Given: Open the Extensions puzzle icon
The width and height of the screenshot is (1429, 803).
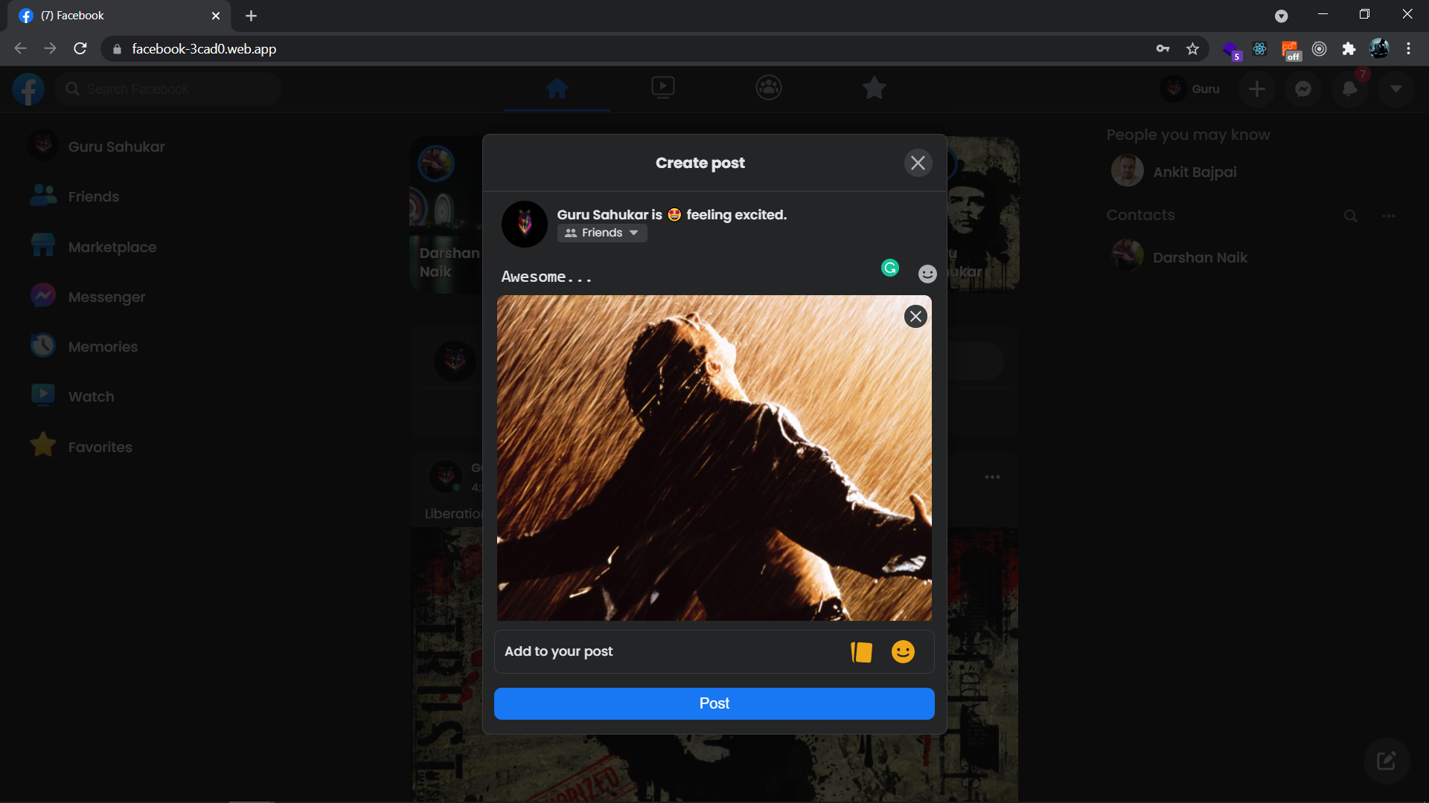Looking at the screenshot, I should pyautogui.click(x=1349, y=49).
